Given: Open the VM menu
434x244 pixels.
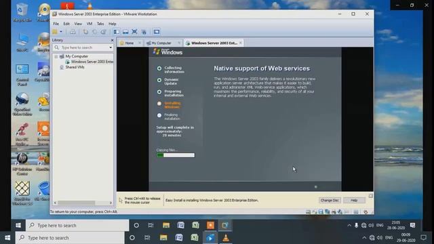Looking at the screenshot, I should tap(90, 24).
